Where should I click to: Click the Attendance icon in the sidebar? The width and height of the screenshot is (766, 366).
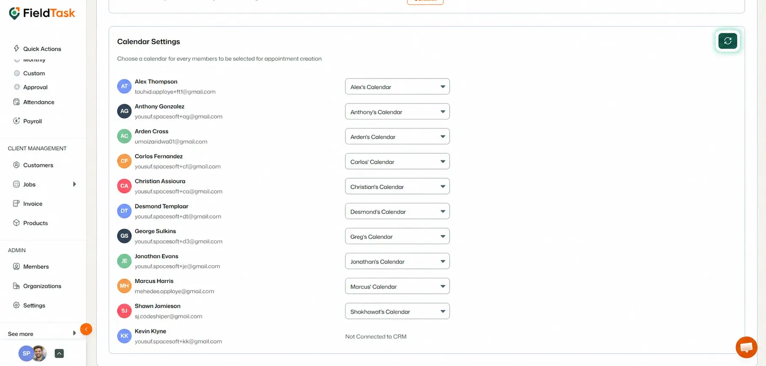tap(16, 102)
